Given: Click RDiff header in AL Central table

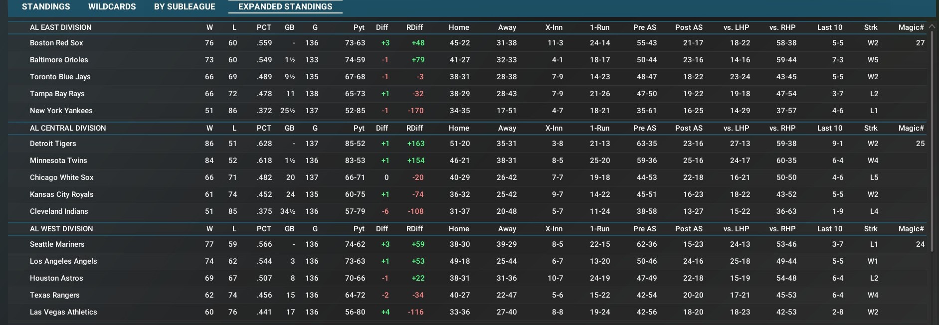Looking at the screenshot, I should point(414,128).
